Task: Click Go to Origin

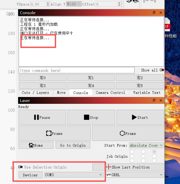Action: (x=73, y=145)
